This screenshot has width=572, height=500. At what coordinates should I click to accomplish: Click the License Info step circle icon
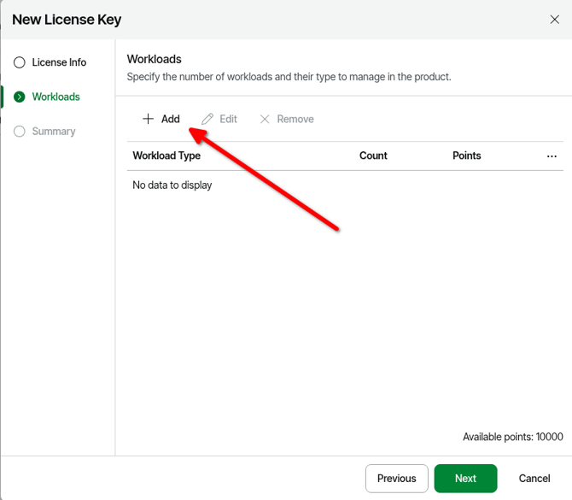[x=20, y=62]
